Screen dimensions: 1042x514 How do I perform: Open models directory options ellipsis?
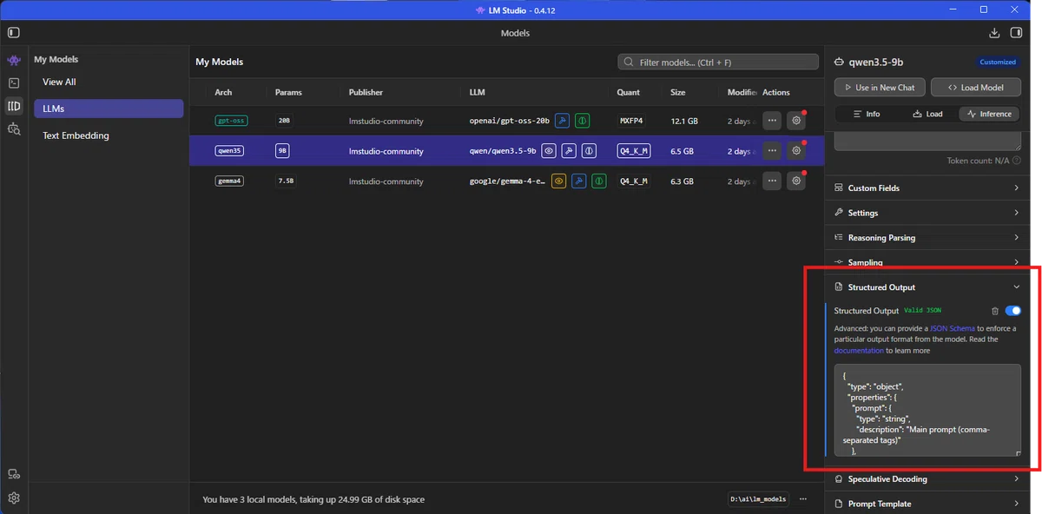coord(803,499)
